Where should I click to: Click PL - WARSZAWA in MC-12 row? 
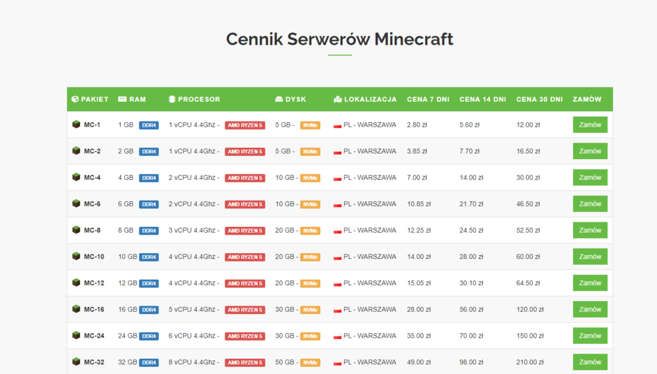pos(369,283)
